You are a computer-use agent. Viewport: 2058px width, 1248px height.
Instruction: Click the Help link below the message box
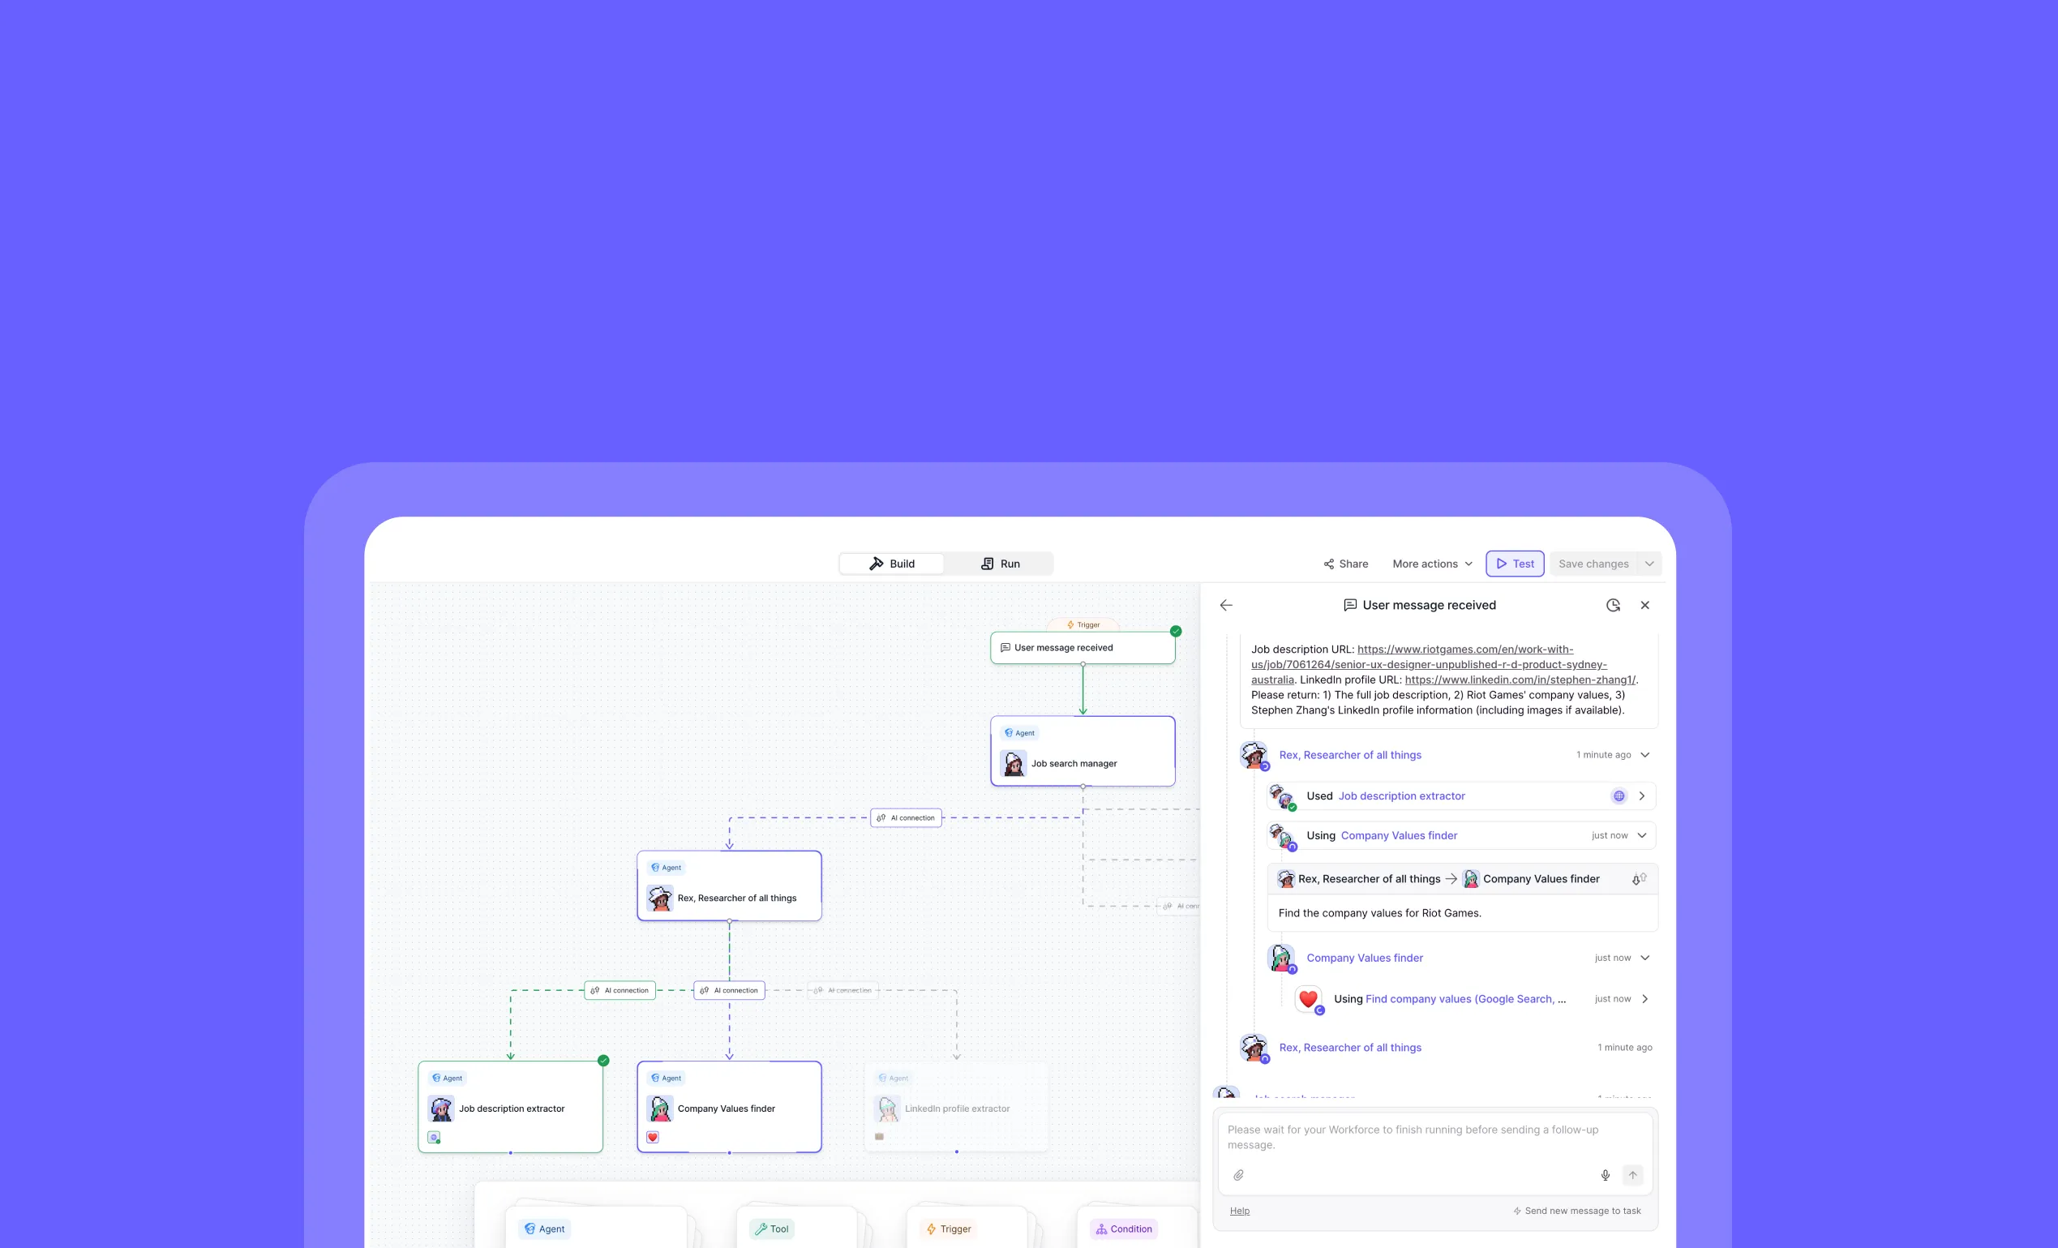click(1240, 1211)
